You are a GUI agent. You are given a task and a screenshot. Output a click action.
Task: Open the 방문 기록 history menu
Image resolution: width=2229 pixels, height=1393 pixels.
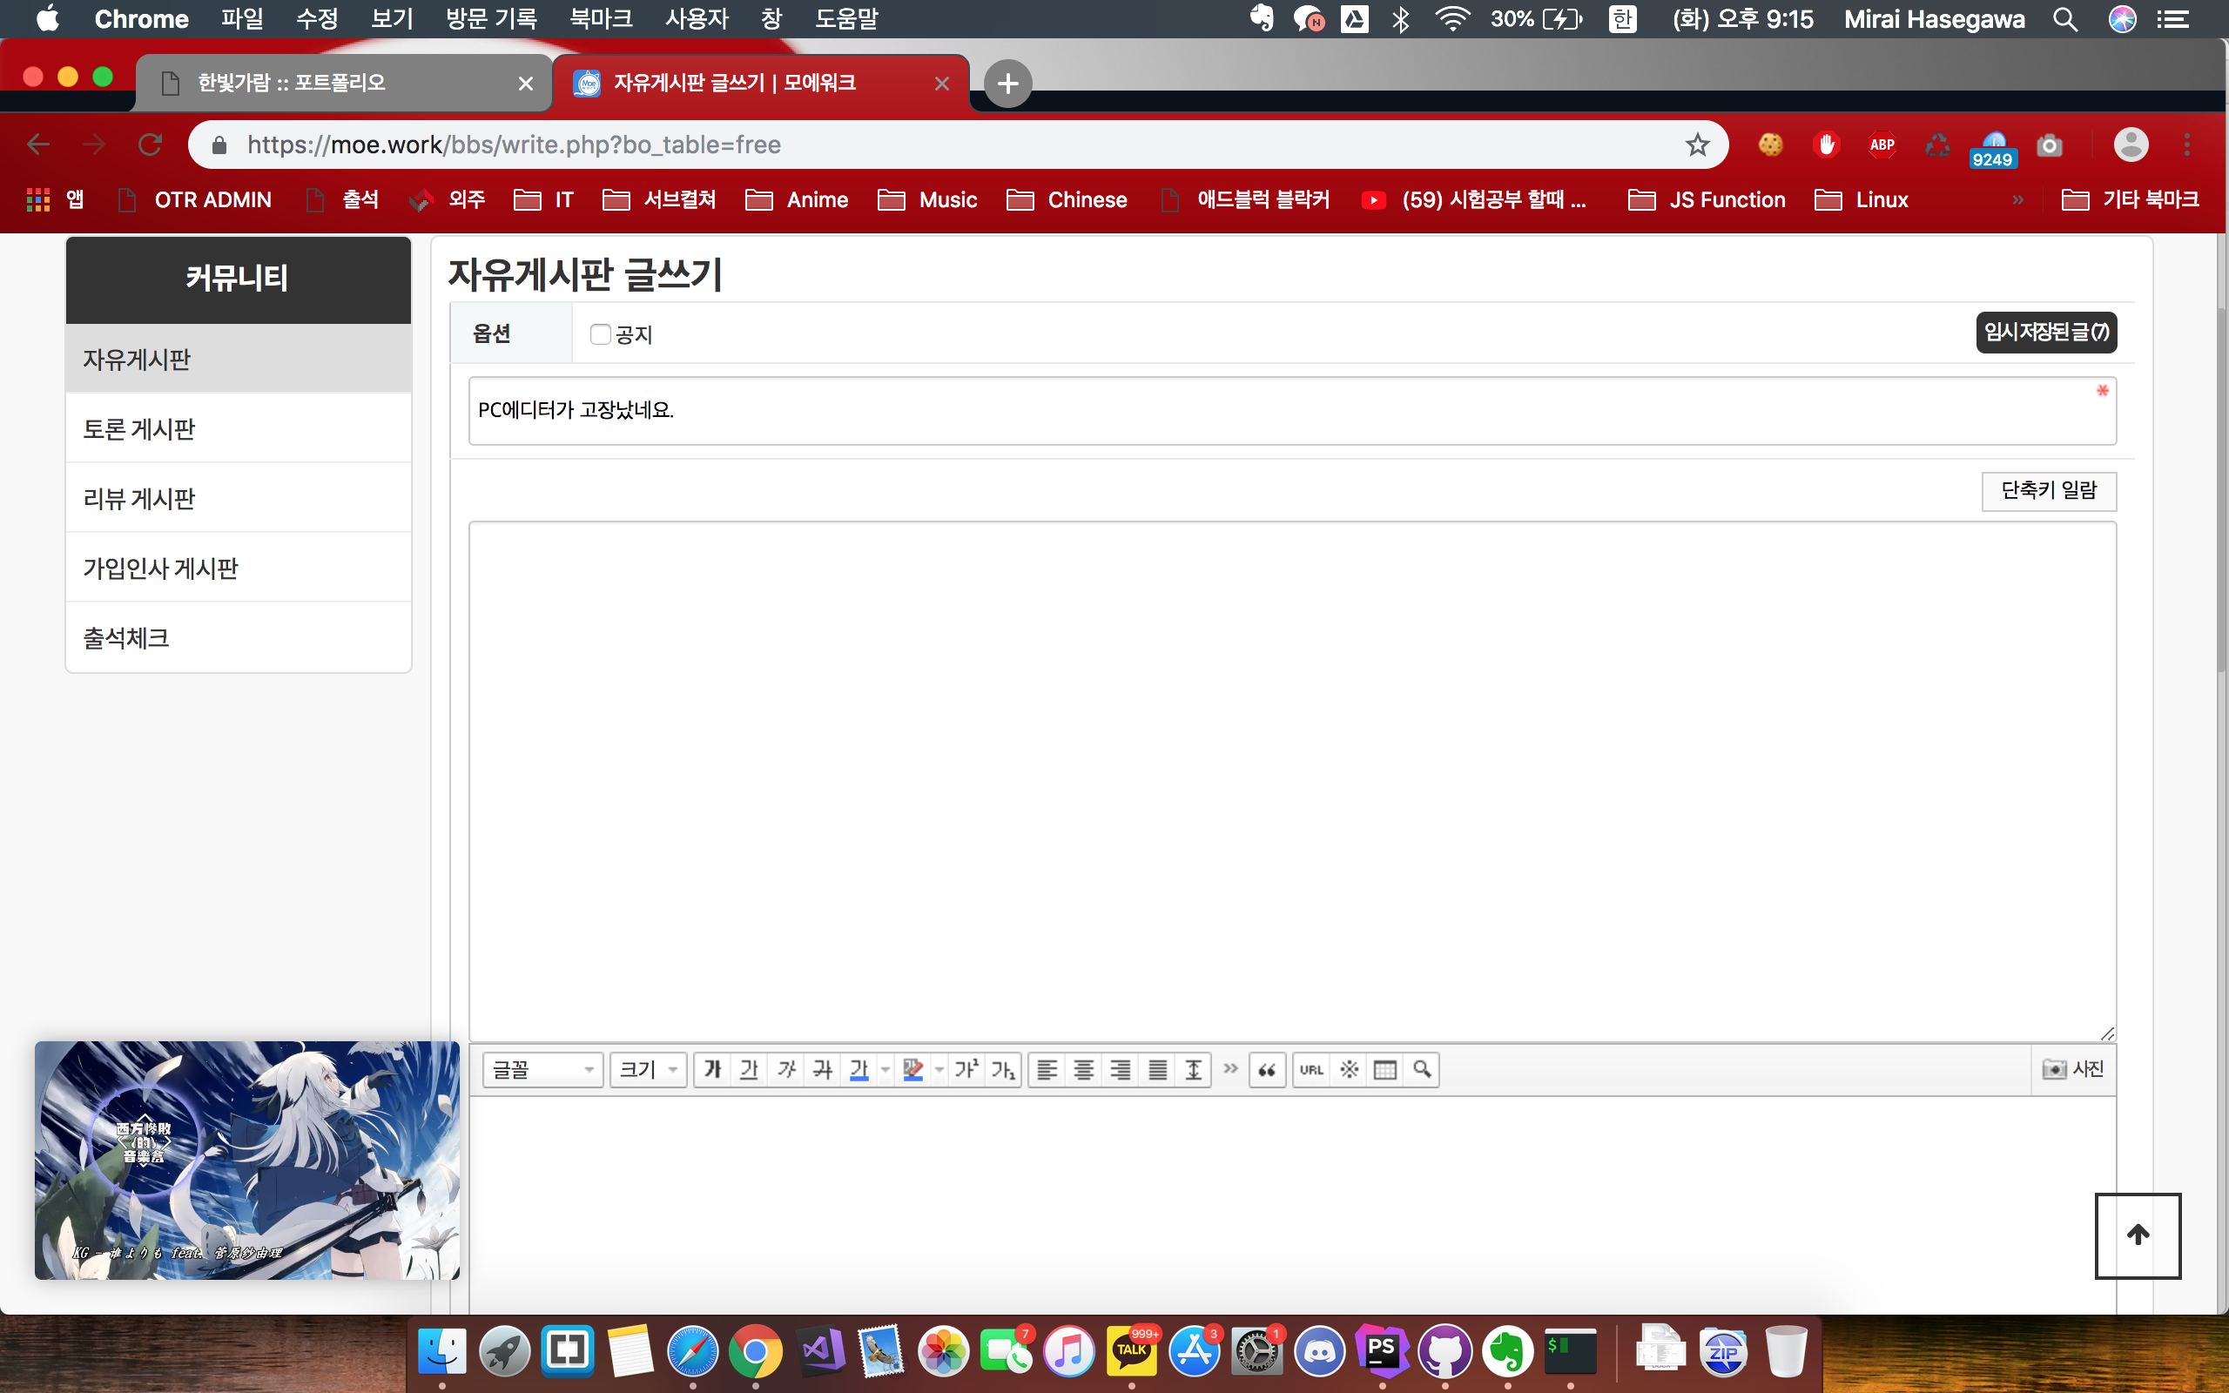[491, 18]
